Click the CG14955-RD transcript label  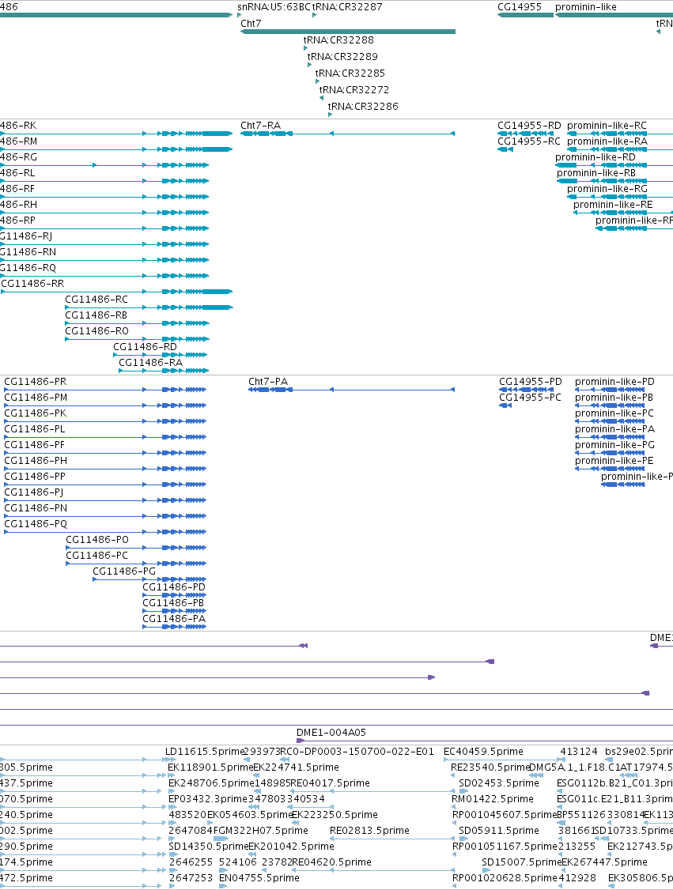[x=529, y=126]
